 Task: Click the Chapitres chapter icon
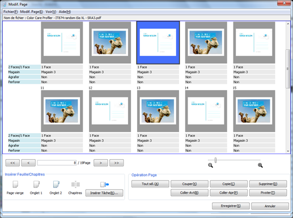click(75, 185)
